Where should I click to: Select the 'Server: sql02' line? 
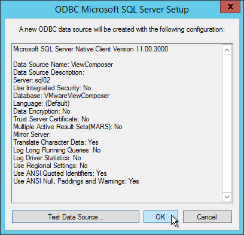coord(32,80)
